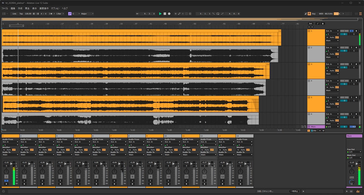The width and height of the screenshot is (364, 195).
Task: Open the オプション menu
Action: [x=55, y=8]
